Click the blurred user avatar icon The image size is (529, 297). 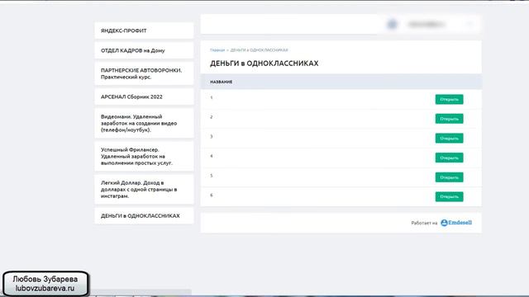(x=392, y=24)
